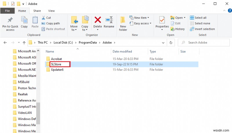Select VideoLAN in navigation pane
The height and width of the screenshot is (133, 232).
[22, 113]
